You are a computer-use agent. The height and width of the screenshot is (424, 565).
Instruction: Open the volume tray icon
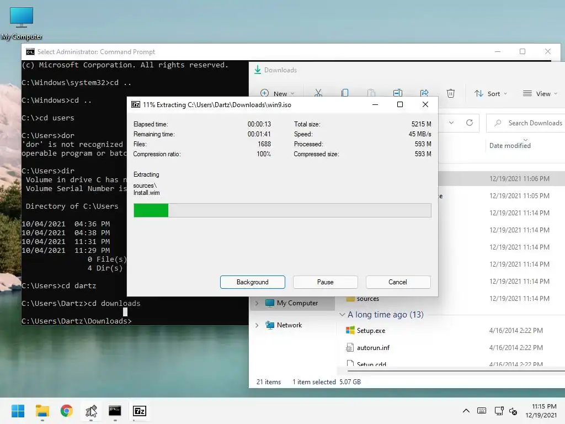[x=513, y=411]
